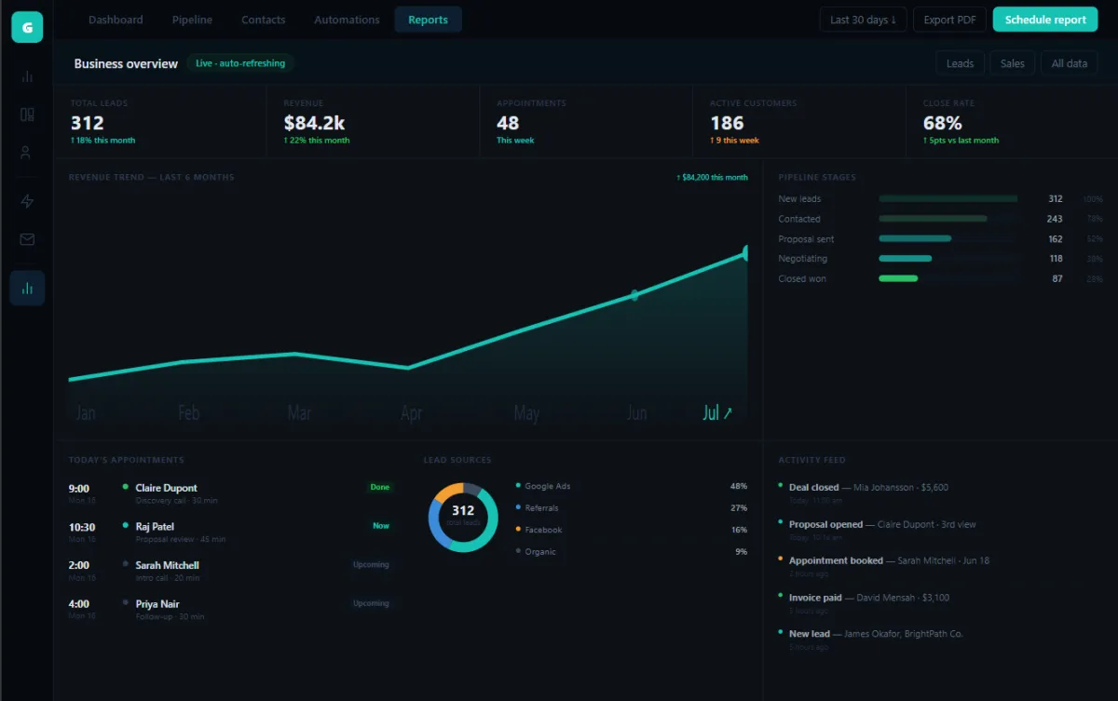The image size is (1118, 701).
Task: Click the Negotiating count 118
Action: 1056,259
